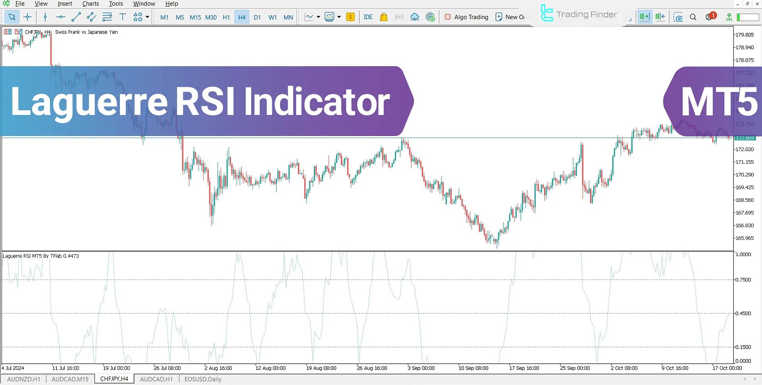The width and height of the screenshot is (762, 385).
Task: Click the MetaTrader app logo icon
Action: pyautogui.click(x=6, y=4)
